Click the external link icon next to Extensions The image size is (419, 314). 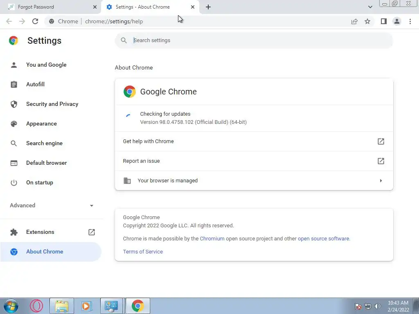92,232
